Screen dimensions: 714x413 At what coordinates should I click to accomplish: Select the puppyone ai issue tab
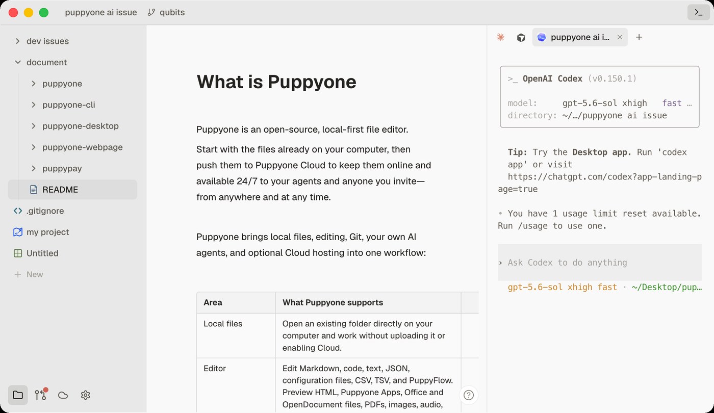pos(580,37)
